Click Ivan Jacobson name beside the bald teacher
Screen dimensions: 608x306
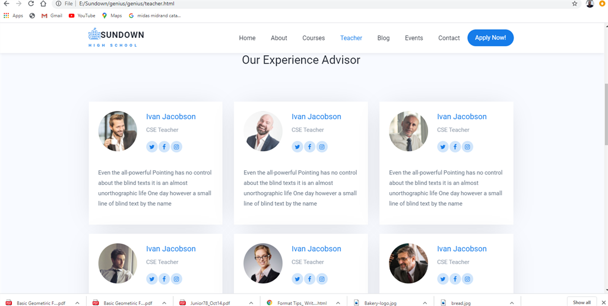point(316,117)
